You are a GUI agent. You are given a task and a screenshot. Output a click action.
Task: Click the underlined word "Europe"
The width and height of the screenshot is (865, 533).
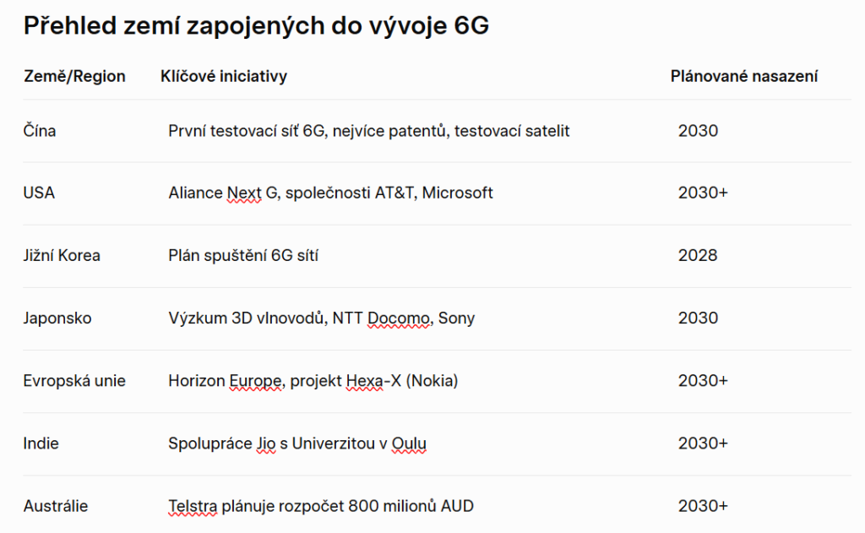255,381
